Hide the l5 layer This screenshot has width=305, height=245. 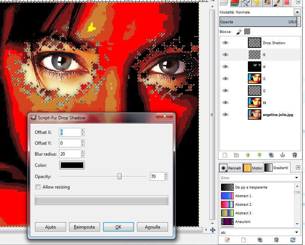tap(225, 55)
